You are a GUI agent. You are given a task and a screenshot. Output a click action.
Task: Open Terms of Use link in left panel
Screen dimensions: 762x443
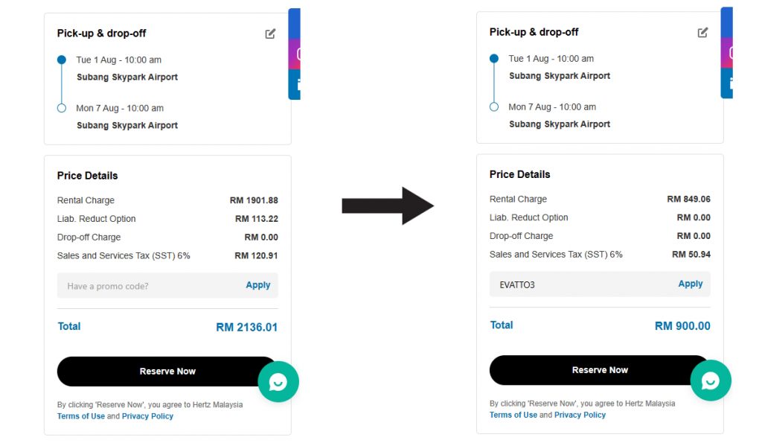81,416
